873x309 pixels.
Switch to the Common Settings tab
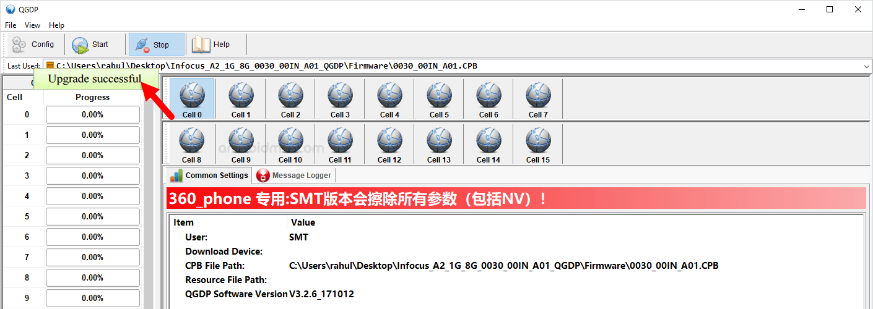coord(209,176)
